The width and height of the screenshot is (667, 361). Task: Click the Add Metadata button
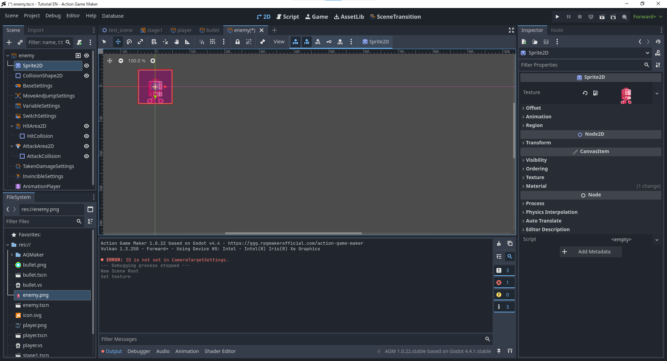click(x=591, y=252)
